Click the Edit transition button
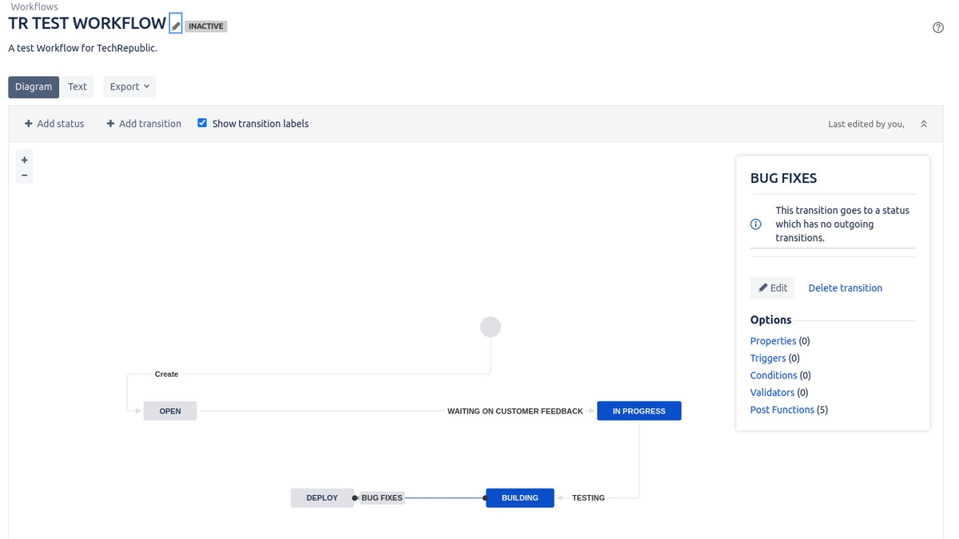959x539 pixels. coord(772,288)
